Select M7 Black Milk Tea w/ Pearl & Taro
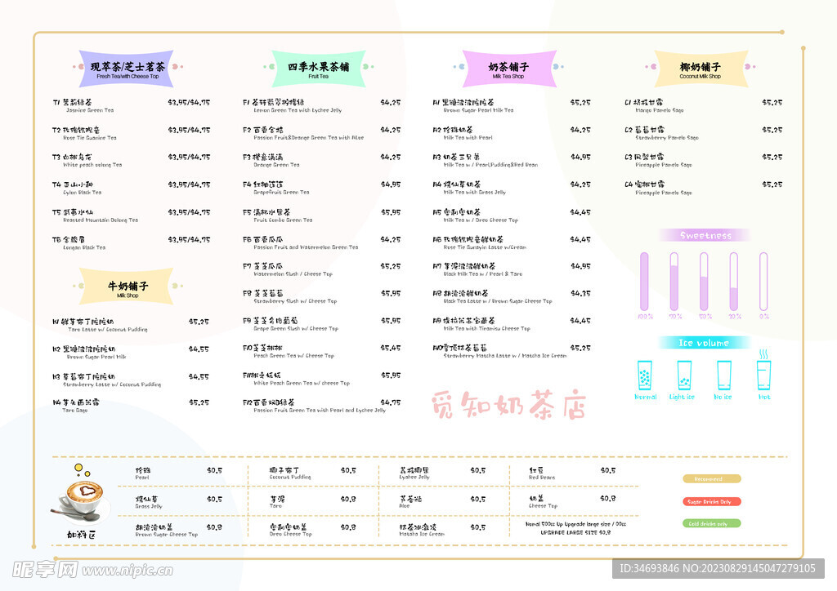The image size is (837, 591). click(x=512, y=269)
